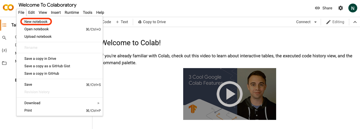Click the search magnifier icon in sidebar

pyautogui.click(x=4, y=38)
